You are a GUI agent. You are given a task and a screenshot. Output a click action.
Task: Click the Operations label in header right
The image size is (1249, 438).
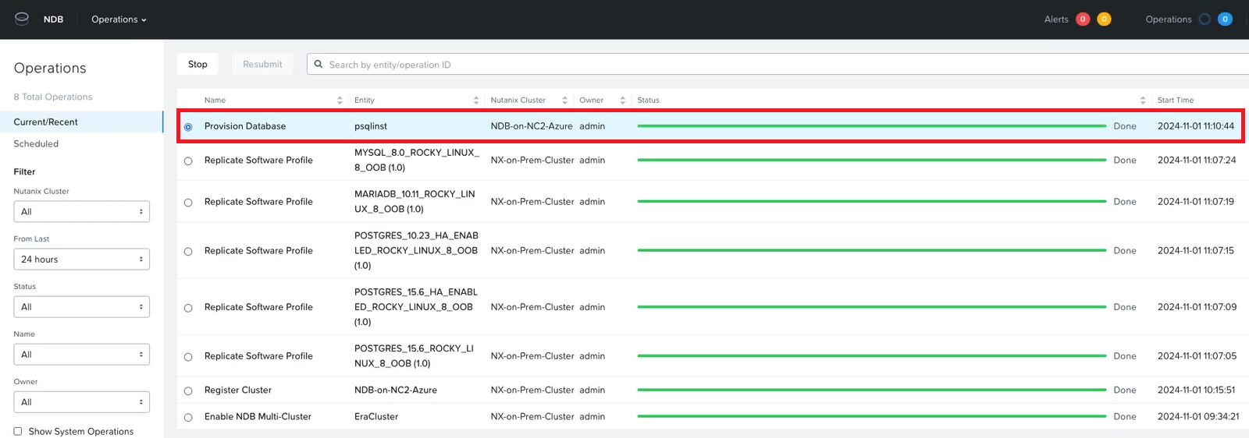pyautogui.click(x=1169, y=19)
